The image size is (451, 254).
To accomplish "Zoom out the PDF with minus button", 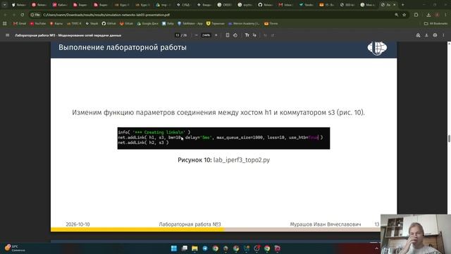I will (196, 35).
